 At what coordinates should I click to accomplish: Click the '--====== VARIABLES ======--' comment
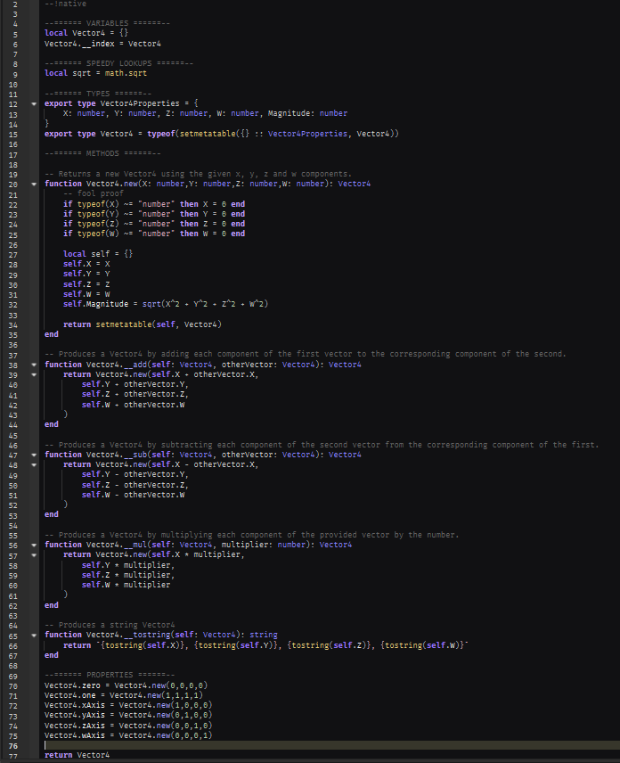(108, 23)
